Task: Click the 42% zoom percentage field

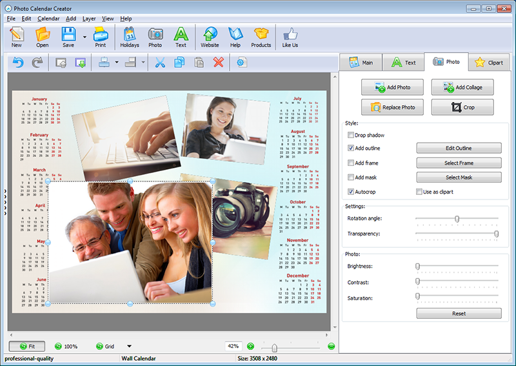Action: (x=233, y=346)
